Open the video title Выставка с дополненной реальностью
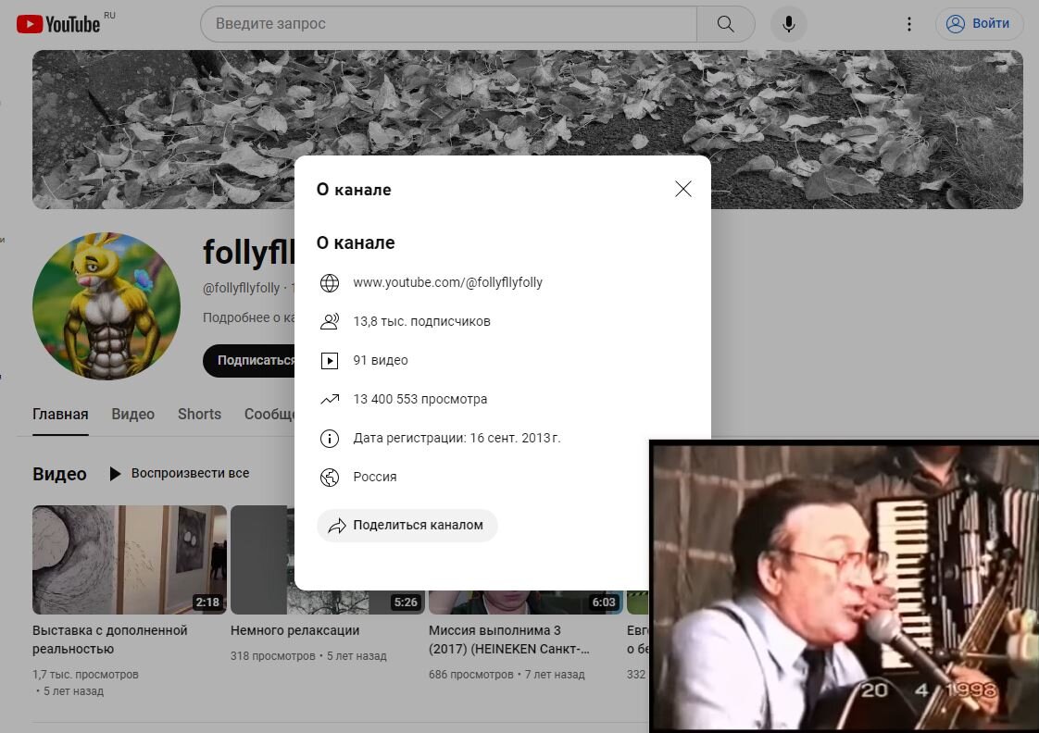The height and width of the screenshot is (733, 1039). [110, 640]
